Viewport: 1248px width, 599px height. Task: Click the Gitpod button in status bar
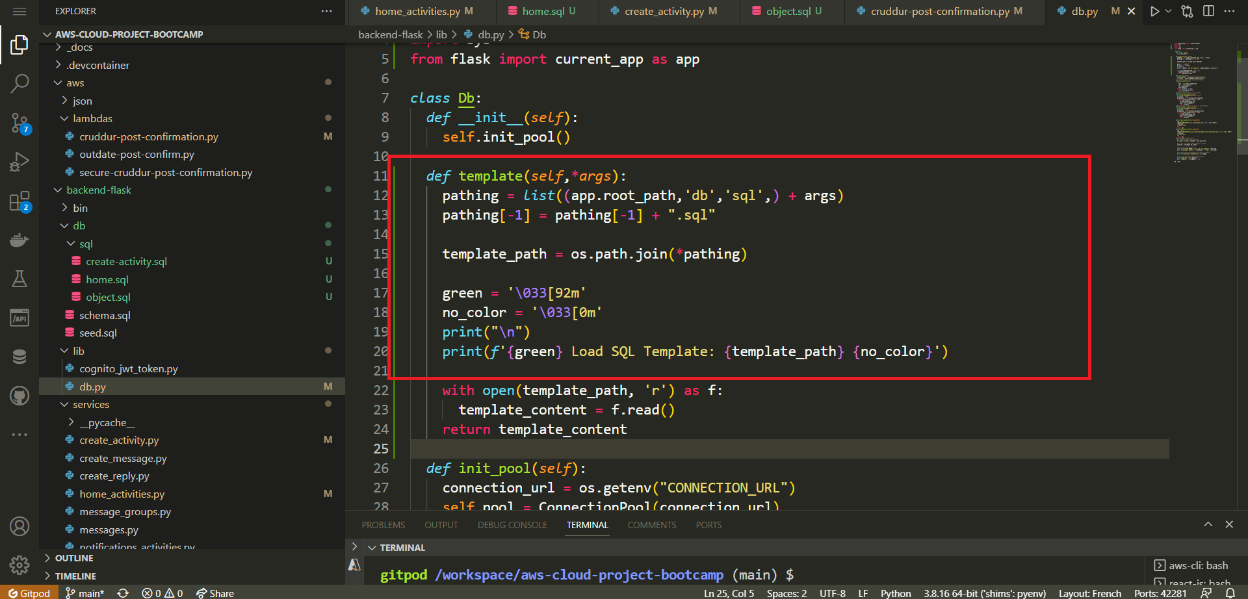(29, 593)
